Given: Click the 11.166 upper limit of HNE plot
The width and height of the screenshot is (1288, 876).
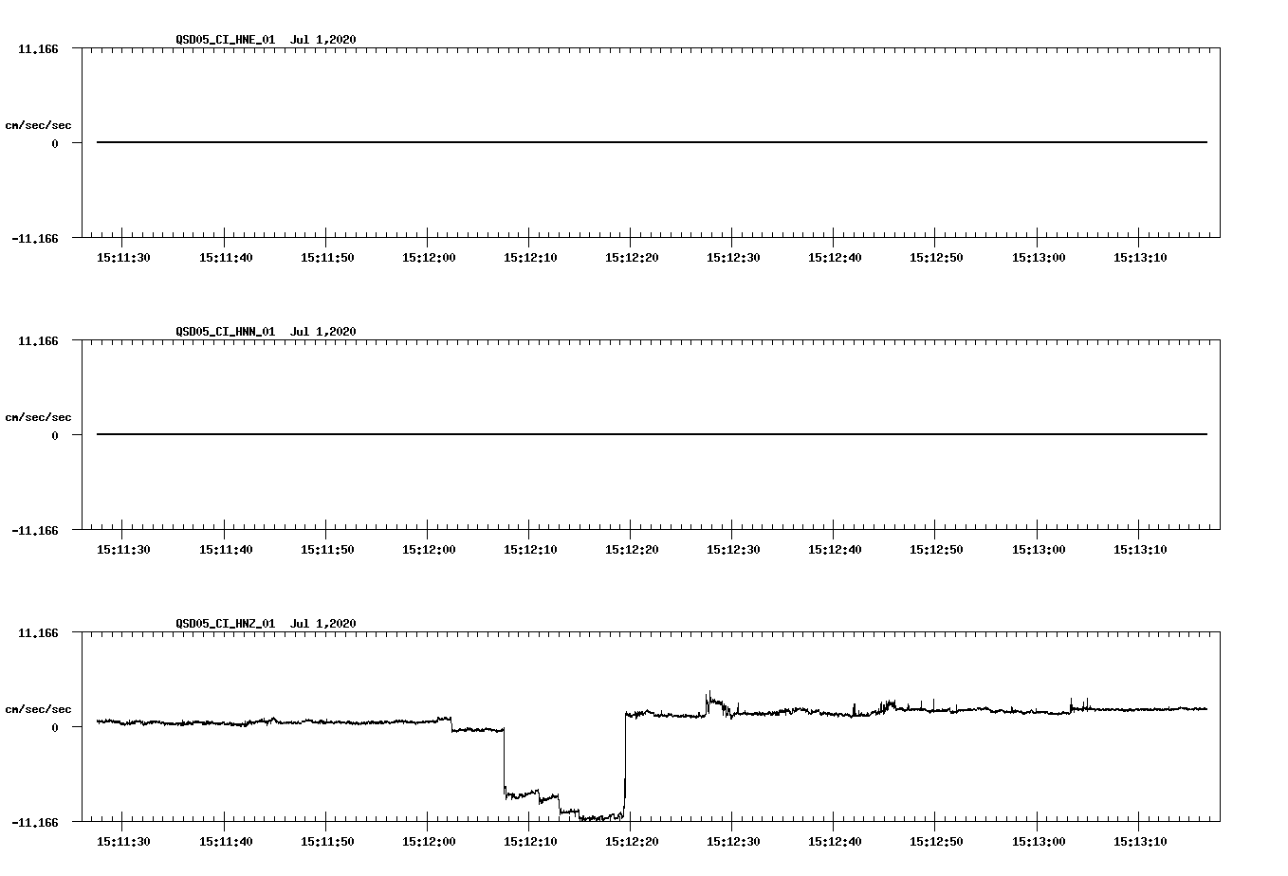Looking at the screenshot, I should 38,48.
